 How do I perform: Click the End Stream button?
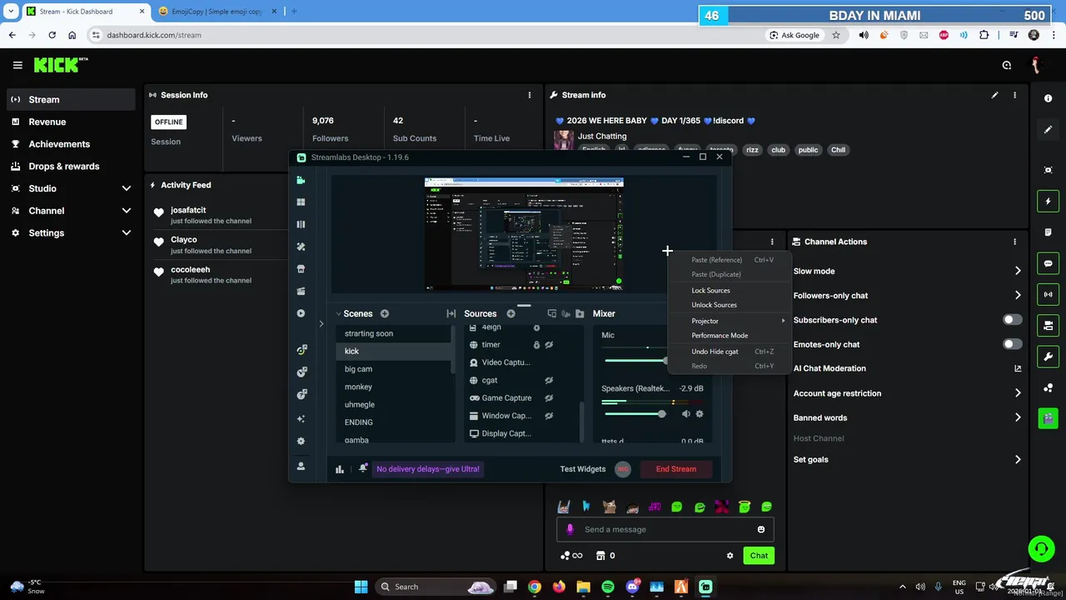(676, 469)
